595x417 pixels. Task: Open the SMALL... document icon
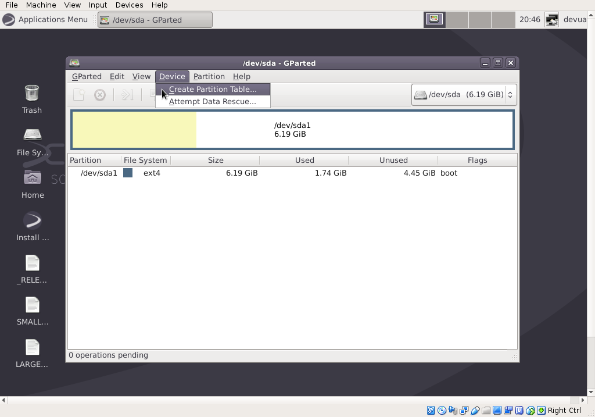coord(33,305)
